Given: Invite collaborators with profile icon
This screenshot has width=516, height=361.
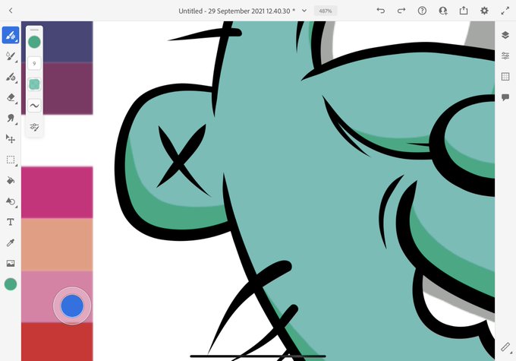Looking at the screenshot, I should click(443, 11).
